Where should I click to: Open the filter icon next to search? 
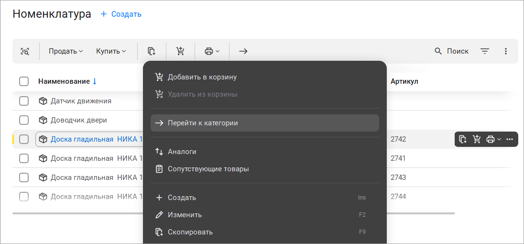(x=485, y=51)
